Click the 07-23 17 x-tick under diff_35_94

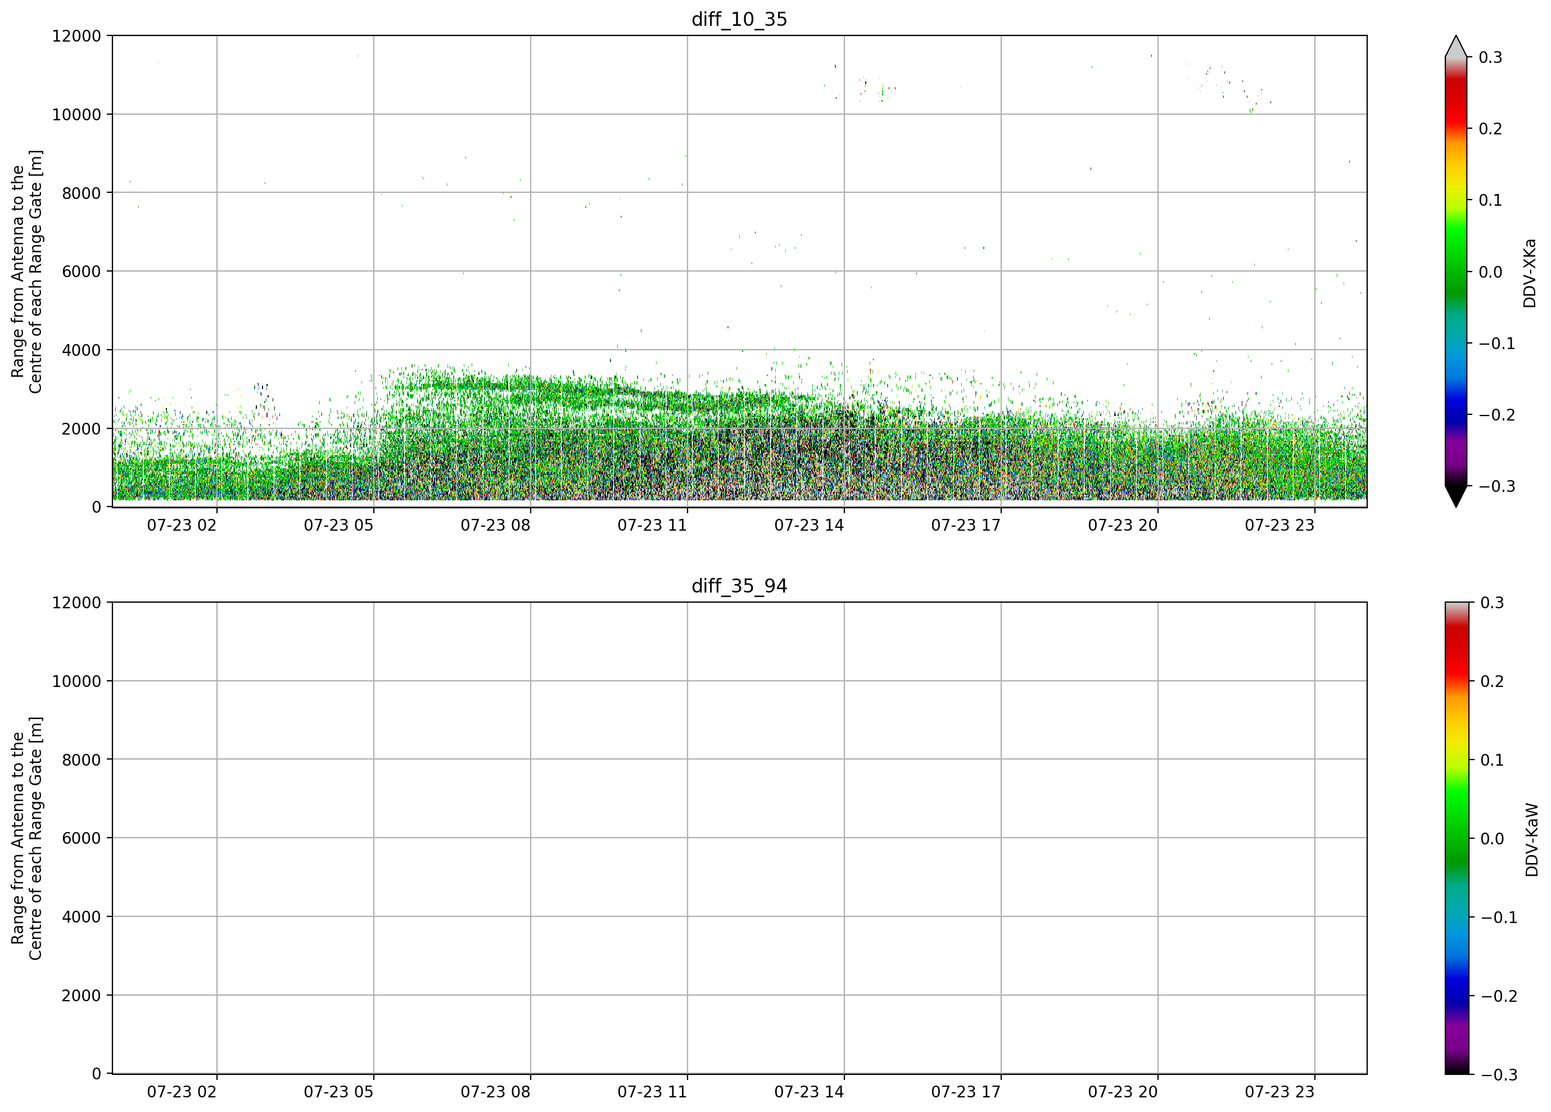coord(966,1092)
